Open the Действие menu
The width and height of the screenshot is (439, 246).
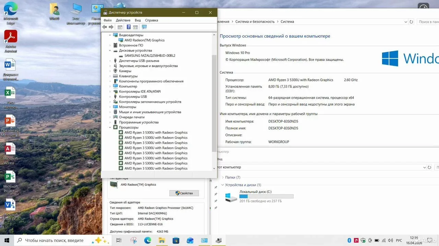pos(123,20)
